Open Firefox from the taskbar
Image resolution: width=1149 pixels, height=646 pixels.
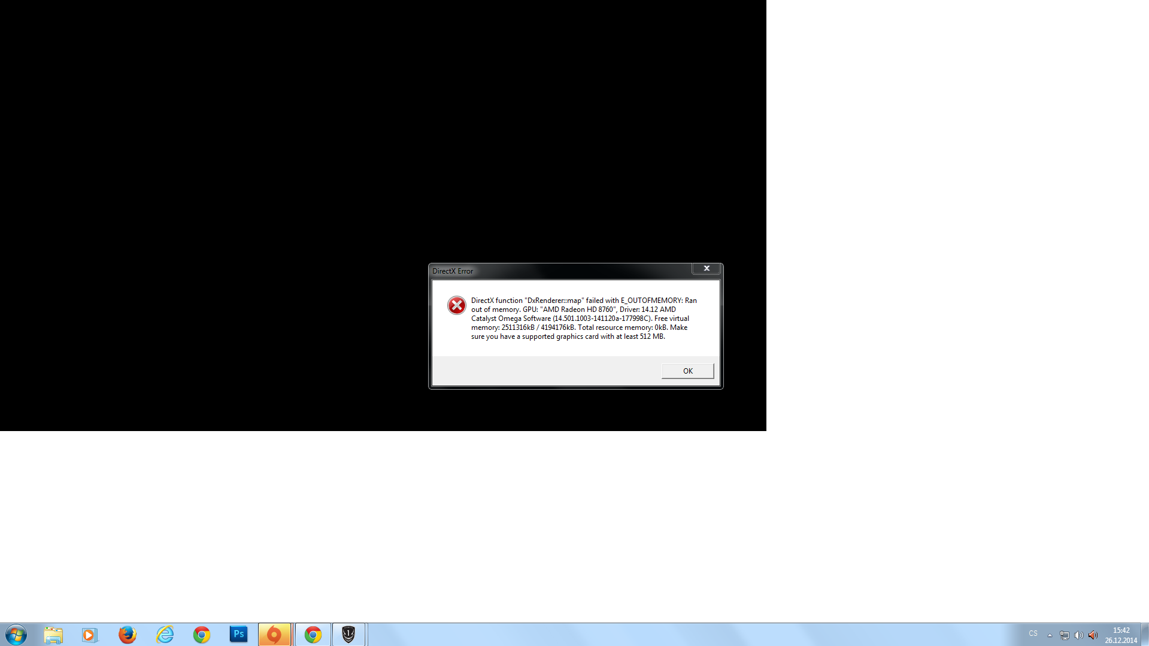[x=127, y=635]
